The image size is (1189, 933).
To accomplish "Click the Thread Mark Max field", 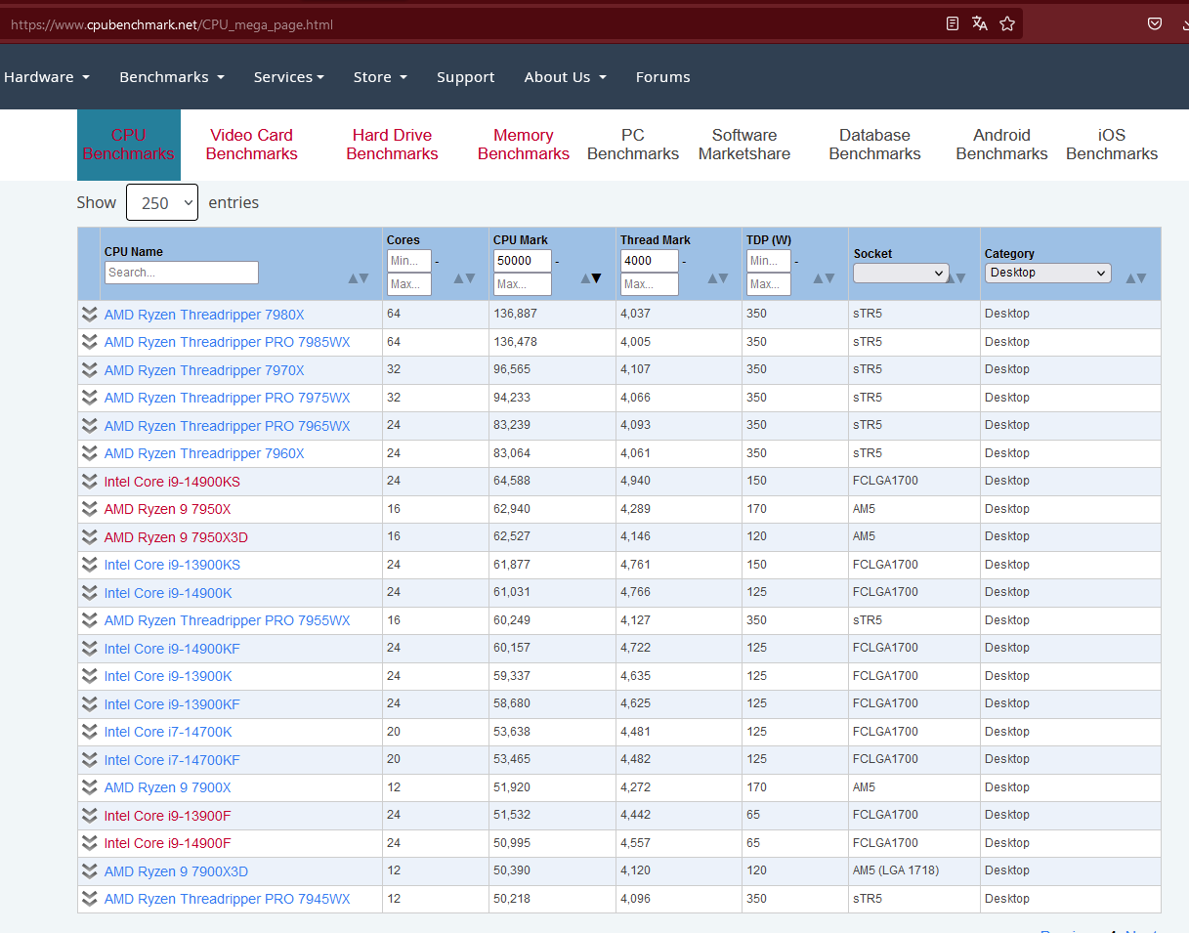I will pyautogui.click(x=650, y=284).
